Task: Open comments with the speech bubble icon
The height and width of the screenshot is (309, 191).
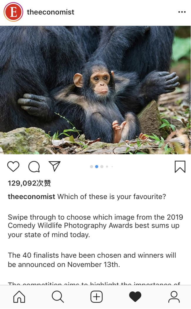Action: (x=34, y=167)
